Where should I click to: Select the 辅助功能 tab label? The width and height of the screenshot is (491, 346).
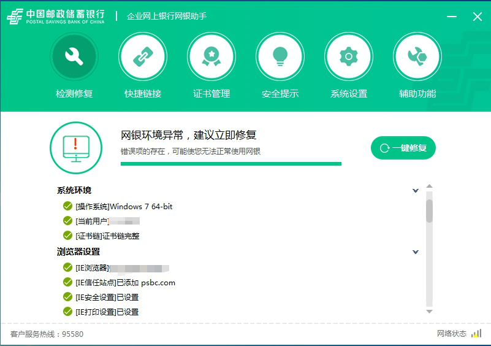coord(417,93)
